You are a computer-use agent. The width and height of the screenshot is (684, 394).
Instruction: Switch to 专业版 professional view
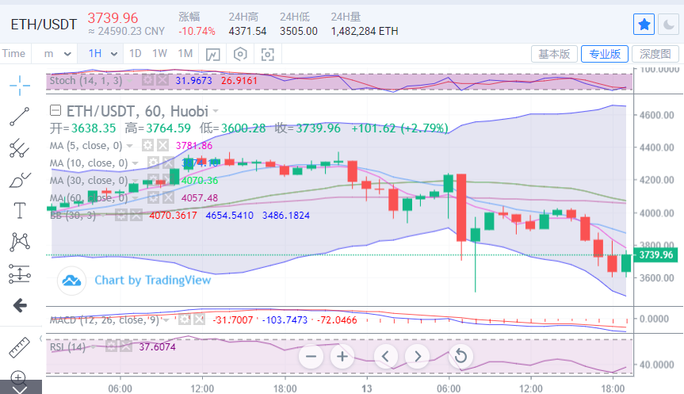[x=605, y=54]
